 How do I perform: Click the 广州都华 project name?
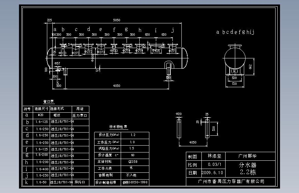click(x=247, y=156)
